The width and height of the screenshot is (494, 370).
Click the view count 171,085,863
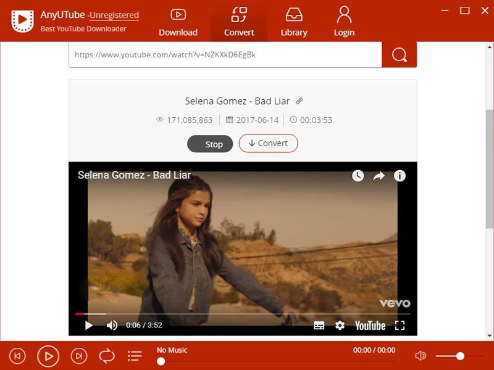pyautogui.click(x=190, y=120)
